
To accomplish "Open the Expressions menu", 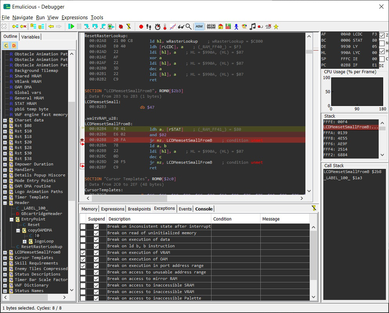I will pyautogui.click(x=74, y=17).
